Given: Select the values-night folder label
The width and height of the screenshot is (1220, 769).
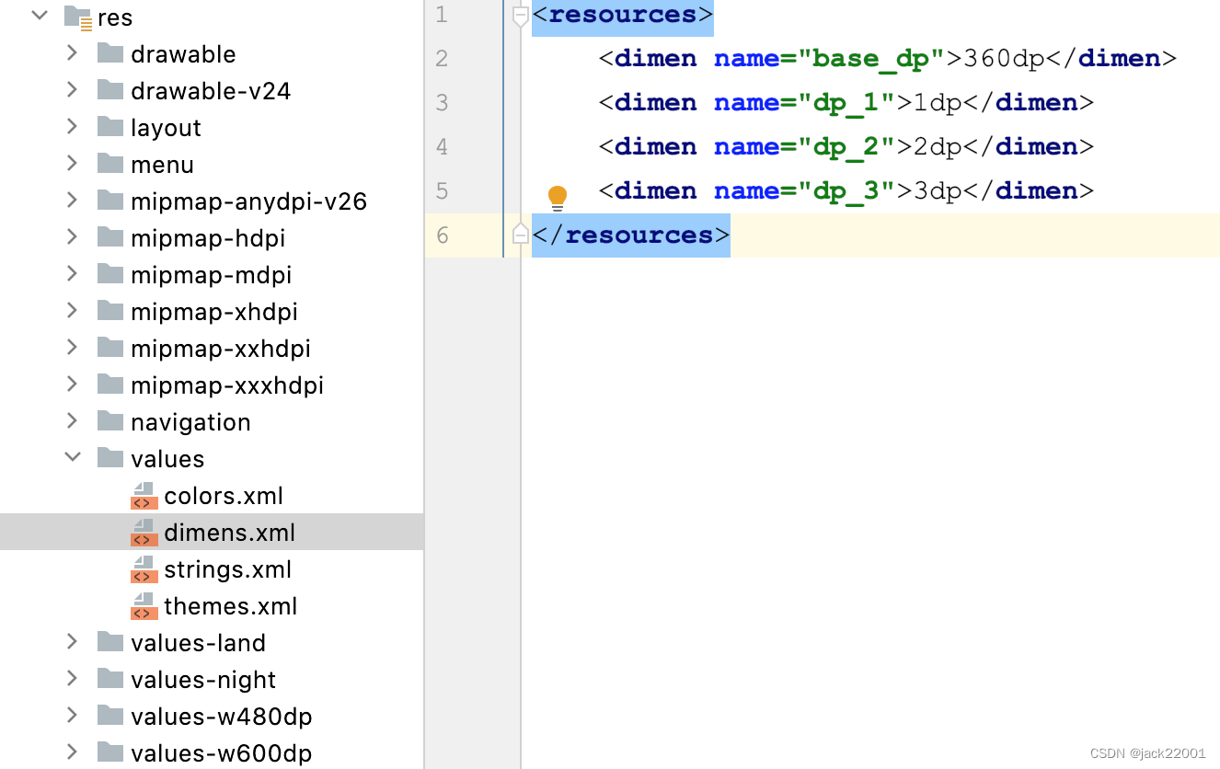Looking at the screenshot, I should click(x=203, y=680).
